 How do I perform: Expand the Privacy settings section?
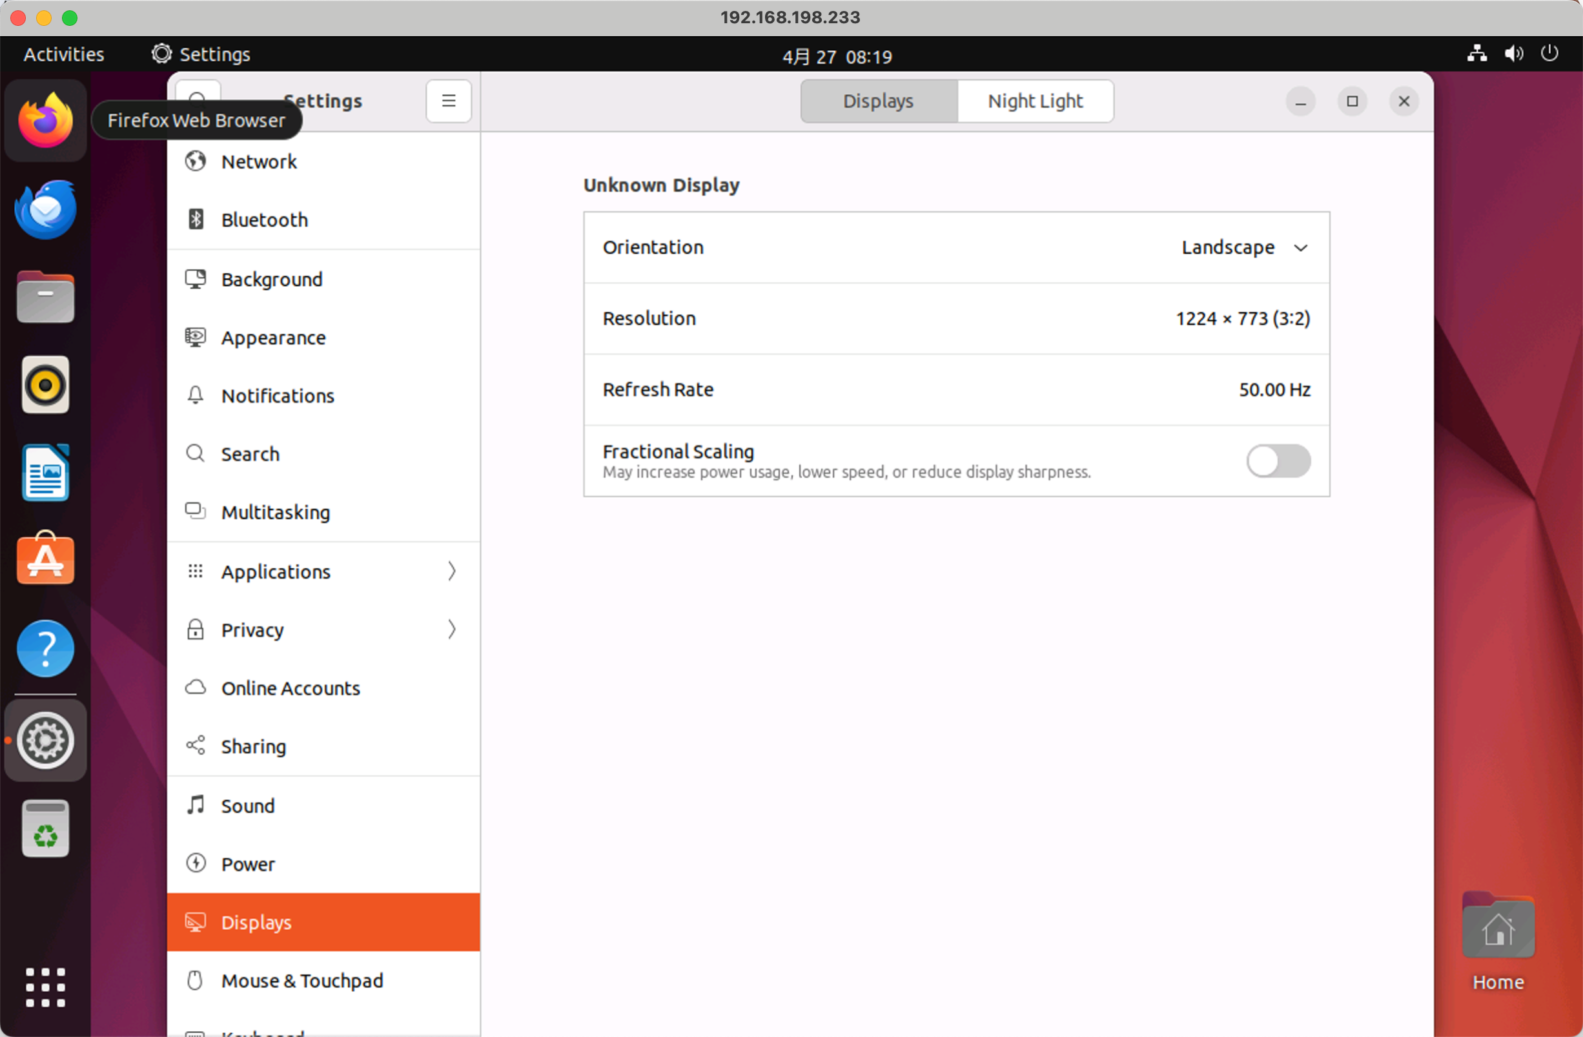(323, 630)
